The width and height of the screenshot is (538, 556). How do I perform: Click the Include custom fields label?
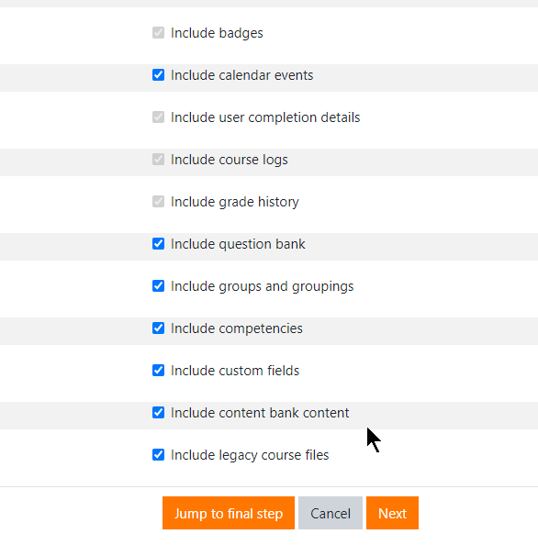(235, 371)
